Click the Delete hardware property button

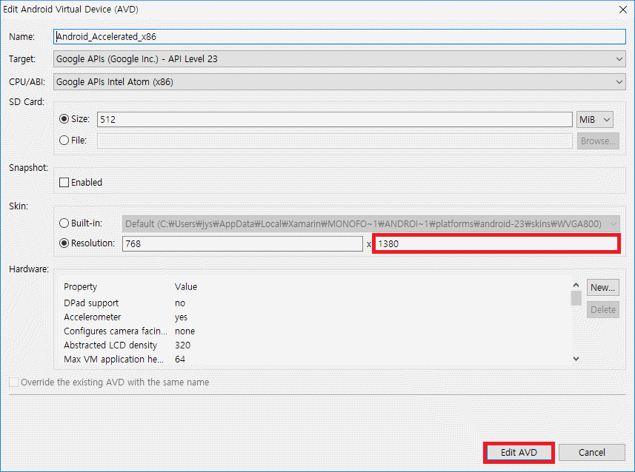[x=602, y=310]
